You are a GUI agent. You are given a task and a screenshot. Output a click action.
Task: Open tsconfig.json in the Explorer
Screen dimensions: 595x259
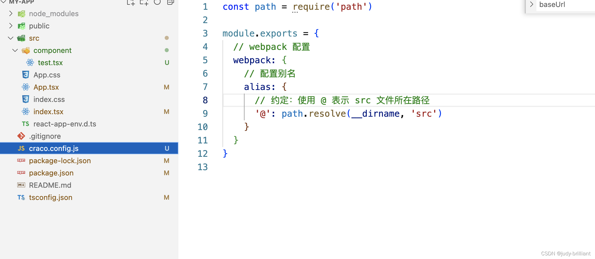tap(50, 197)
